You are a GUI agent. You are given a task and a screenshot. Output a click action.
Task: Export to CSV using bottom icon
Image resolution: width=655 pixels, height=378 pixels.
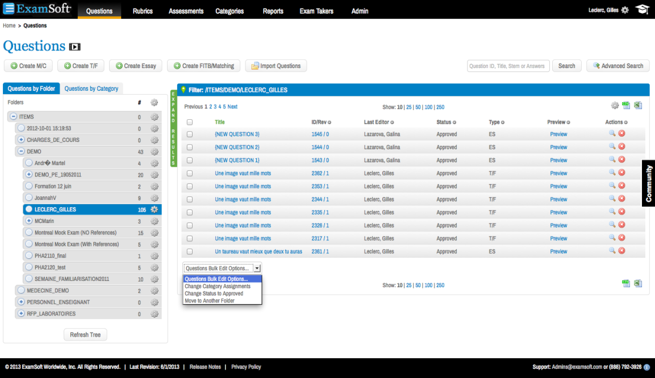pos(626,283)
